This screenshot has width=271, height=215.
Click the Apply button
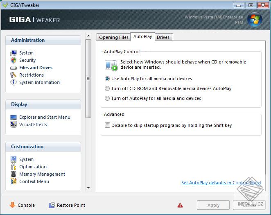click(213, 205)
